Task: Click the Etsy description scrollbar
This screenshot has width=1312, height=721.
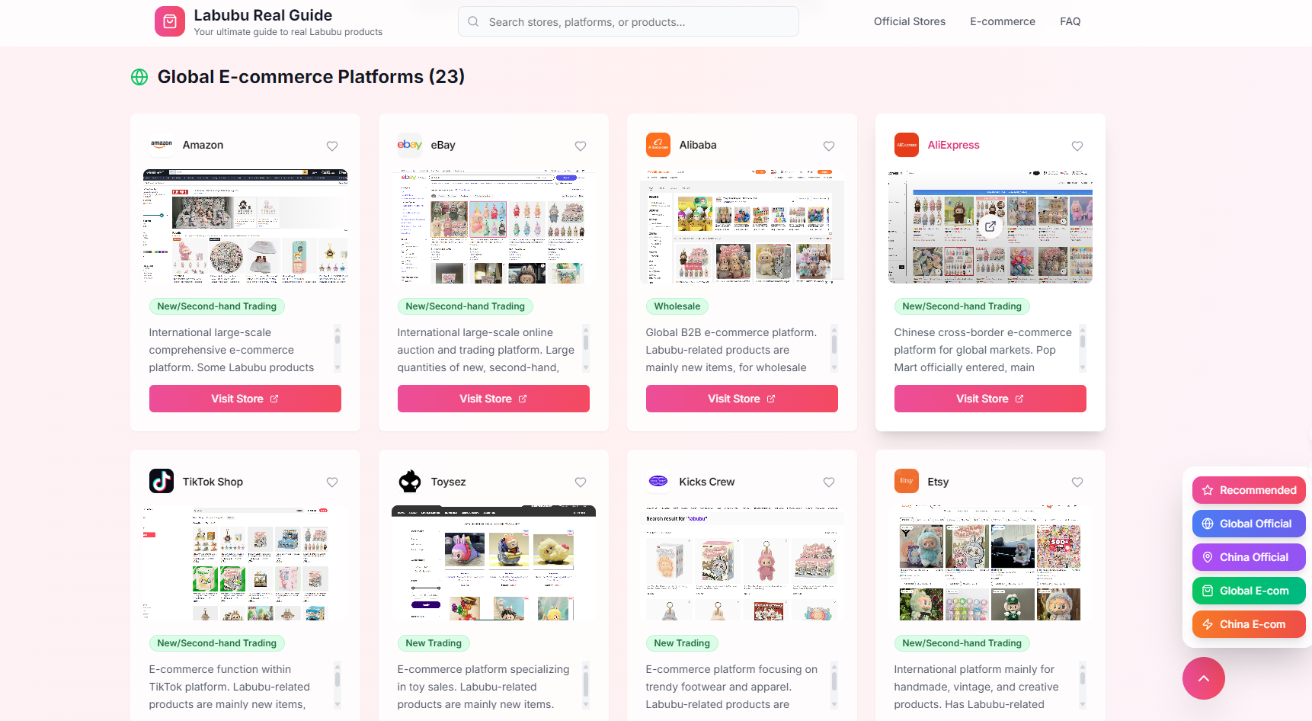Action: pos(1083,684)
